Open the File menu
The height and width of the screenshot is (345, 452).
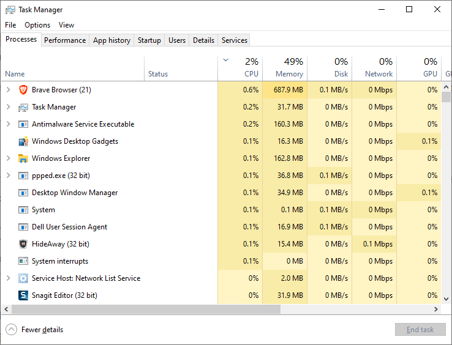coord(10,25)
